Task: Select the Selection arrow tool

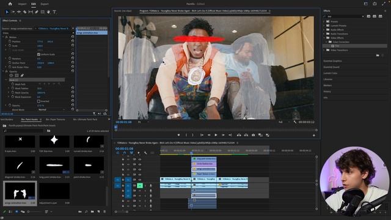Action: 7,12
